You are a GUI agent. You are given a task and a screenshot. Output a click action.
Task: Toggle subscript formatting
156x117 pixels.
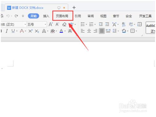(x=37, y=31)
